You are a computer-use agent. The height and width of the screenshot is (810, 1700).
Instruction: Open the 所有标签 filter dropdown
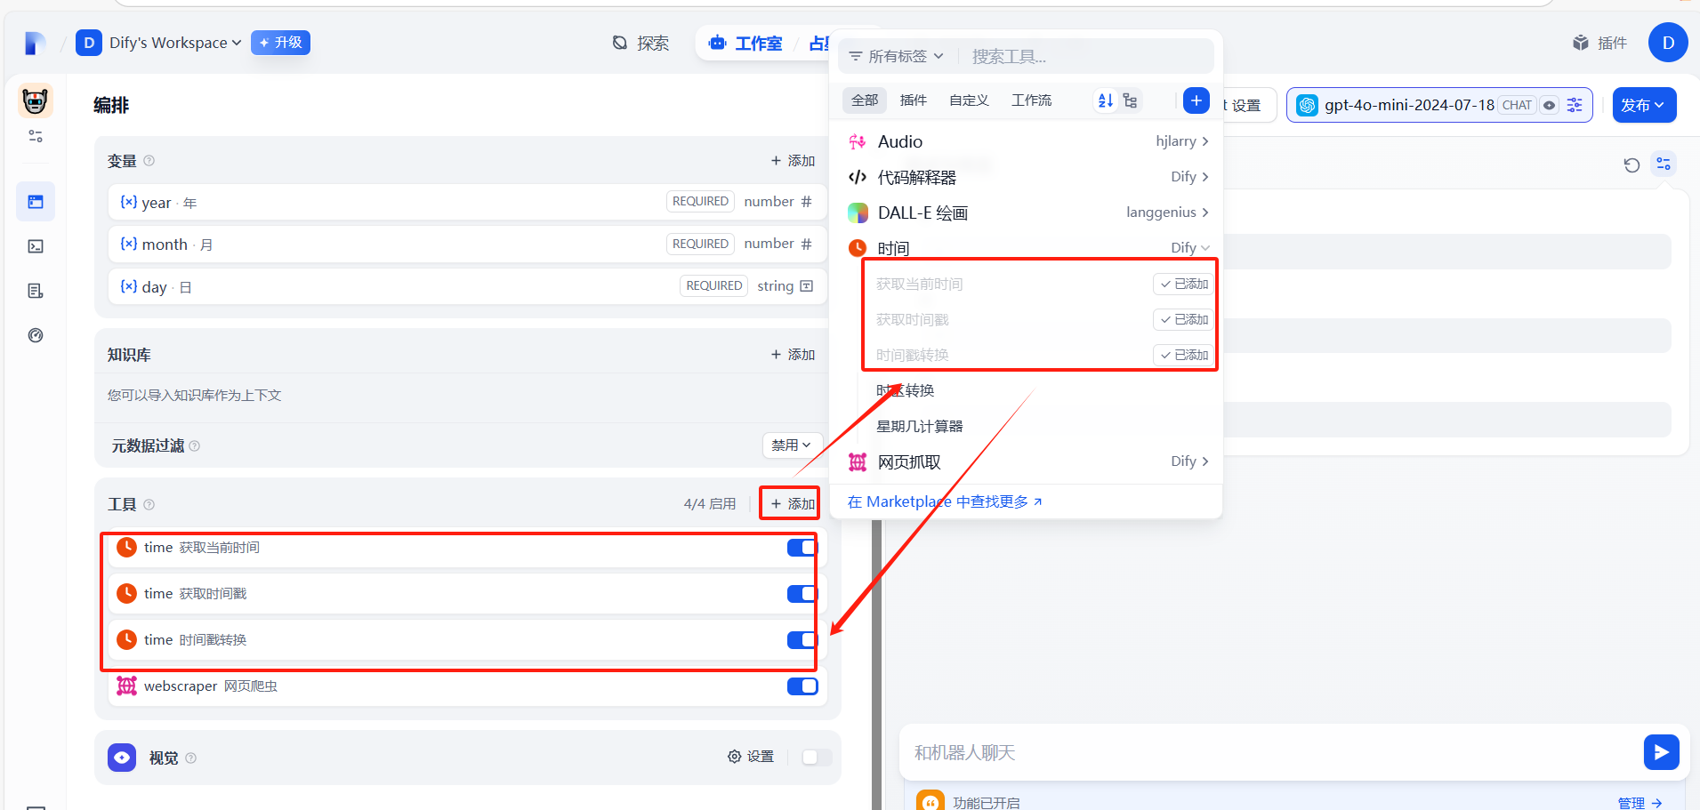(897, 56)
